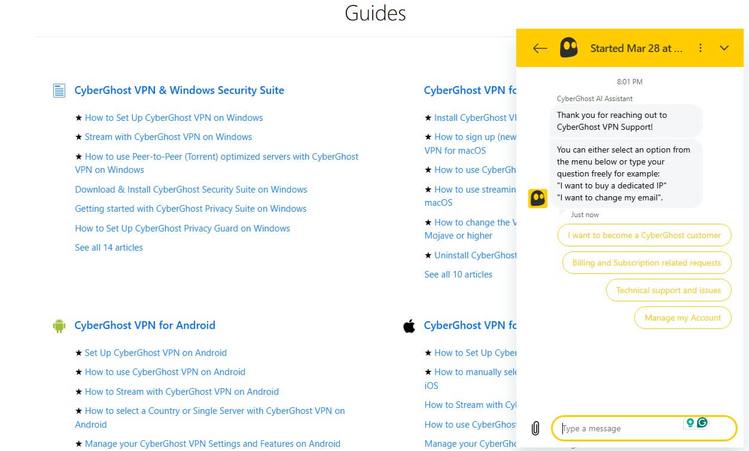Collapse chat window with the chevron
The width and height of the screenshot is (749, 451).
click(x=724, y=48)
